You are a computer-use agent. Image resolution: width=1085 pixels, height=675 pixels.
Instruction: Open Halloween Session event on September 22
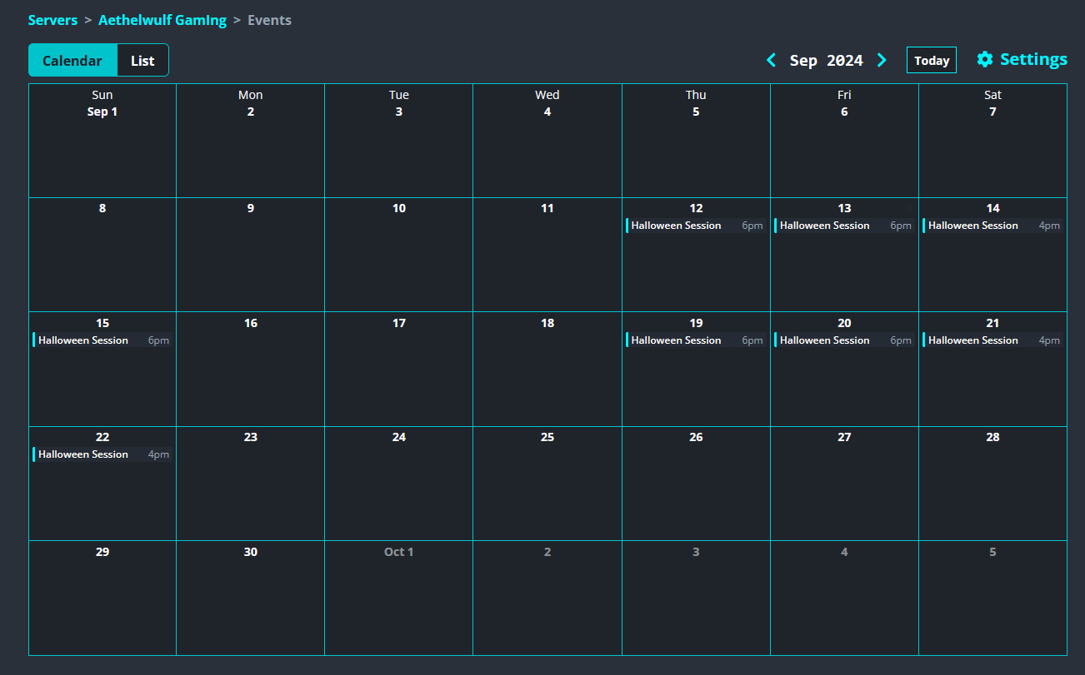pyautogui.click(x=102, y=454)
